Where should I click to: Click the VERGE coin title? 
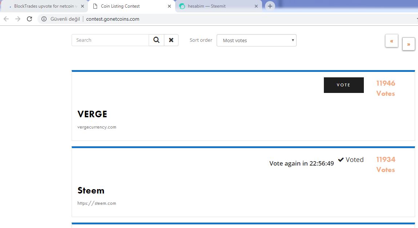92,114
